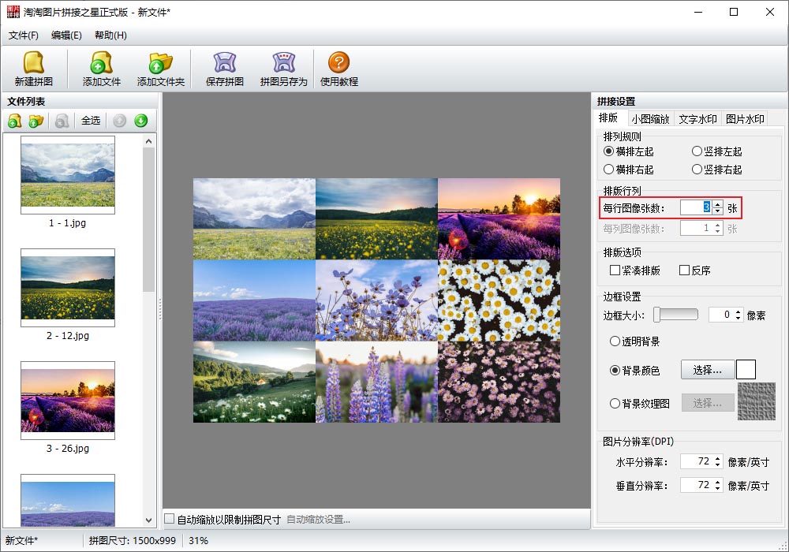Click the white background color swatch

pos(746,370)
